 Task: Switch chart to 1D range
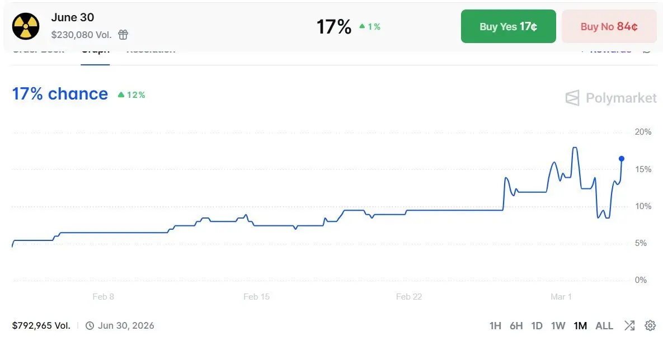[x=537, y=325]
